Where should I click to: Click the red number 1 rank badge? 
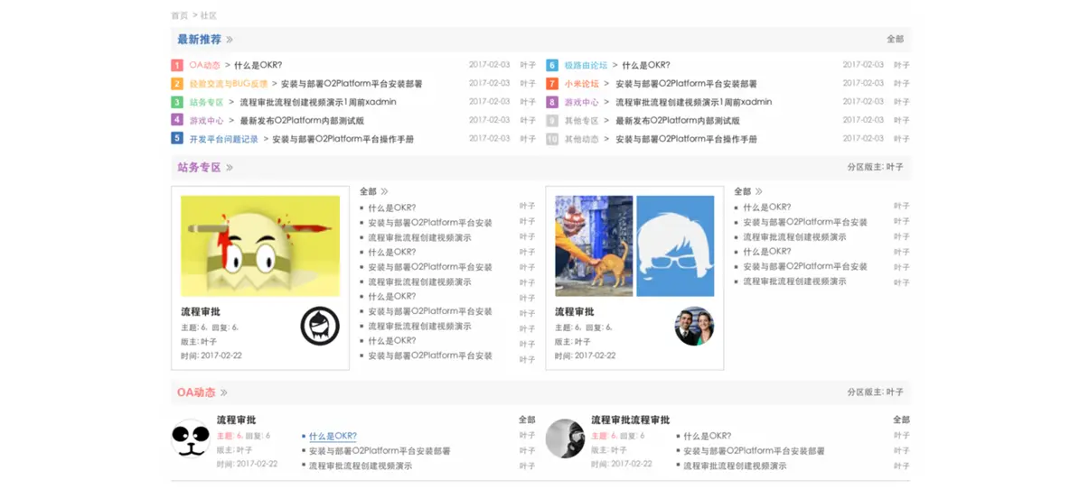[177, 65]
